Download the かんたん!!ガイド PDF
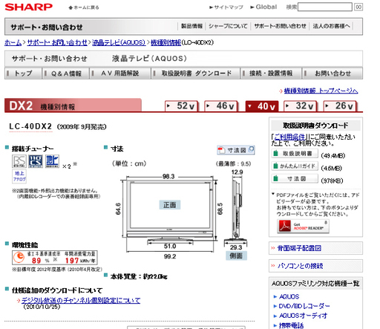This screenshot has height=329, width=380. pos(295,166)
